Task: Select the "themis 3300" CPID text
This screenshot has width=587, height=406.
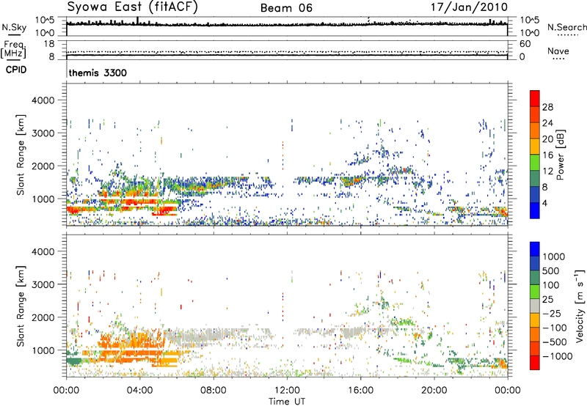Action: pos(98,73)
